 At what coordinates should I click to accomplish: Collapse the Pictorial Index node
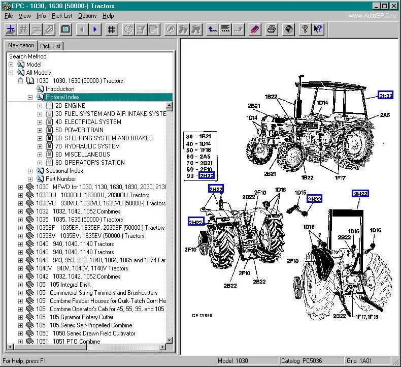(x=30, y=97)
